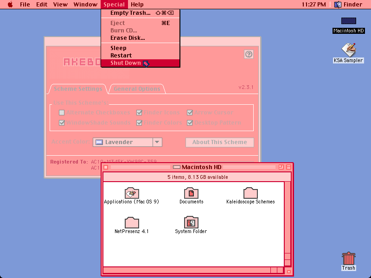The width and height of the screenshot is (371, 278).
Task: Click the horizontal scrollbar in Macintosh HD
Action: point(193,270)
